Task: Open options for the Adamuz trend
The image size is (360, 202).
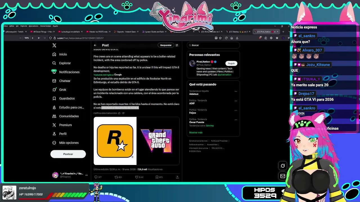Action: coord(236,91)
